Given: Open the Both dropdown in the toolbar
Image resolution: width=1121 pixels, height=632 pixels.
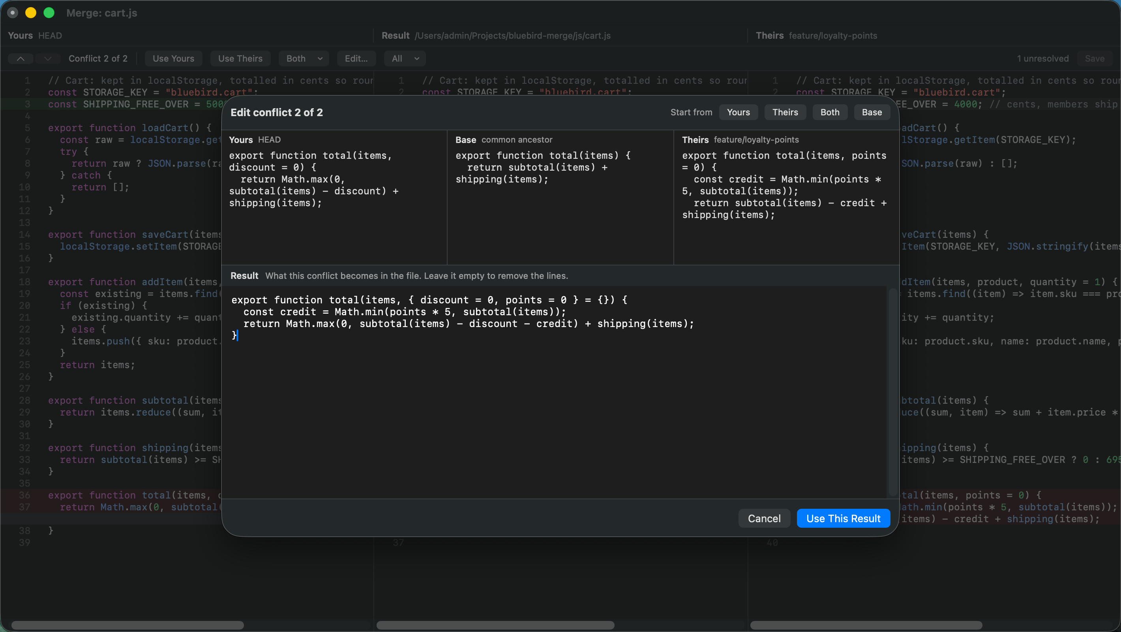Looking at the screenshot, I should (304, 58).
